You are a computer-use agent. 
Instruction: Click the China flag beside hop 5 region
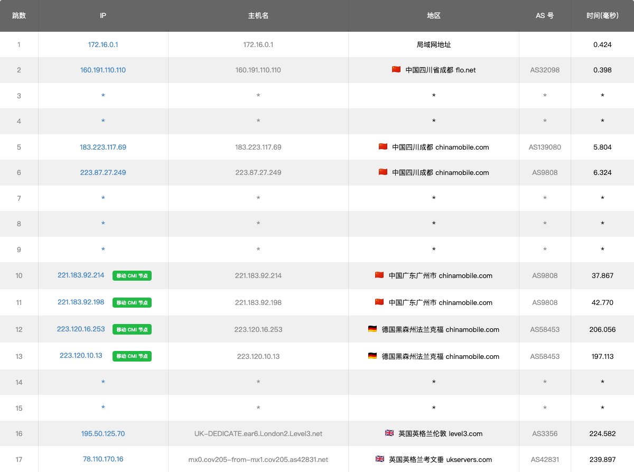click(383, 147)
